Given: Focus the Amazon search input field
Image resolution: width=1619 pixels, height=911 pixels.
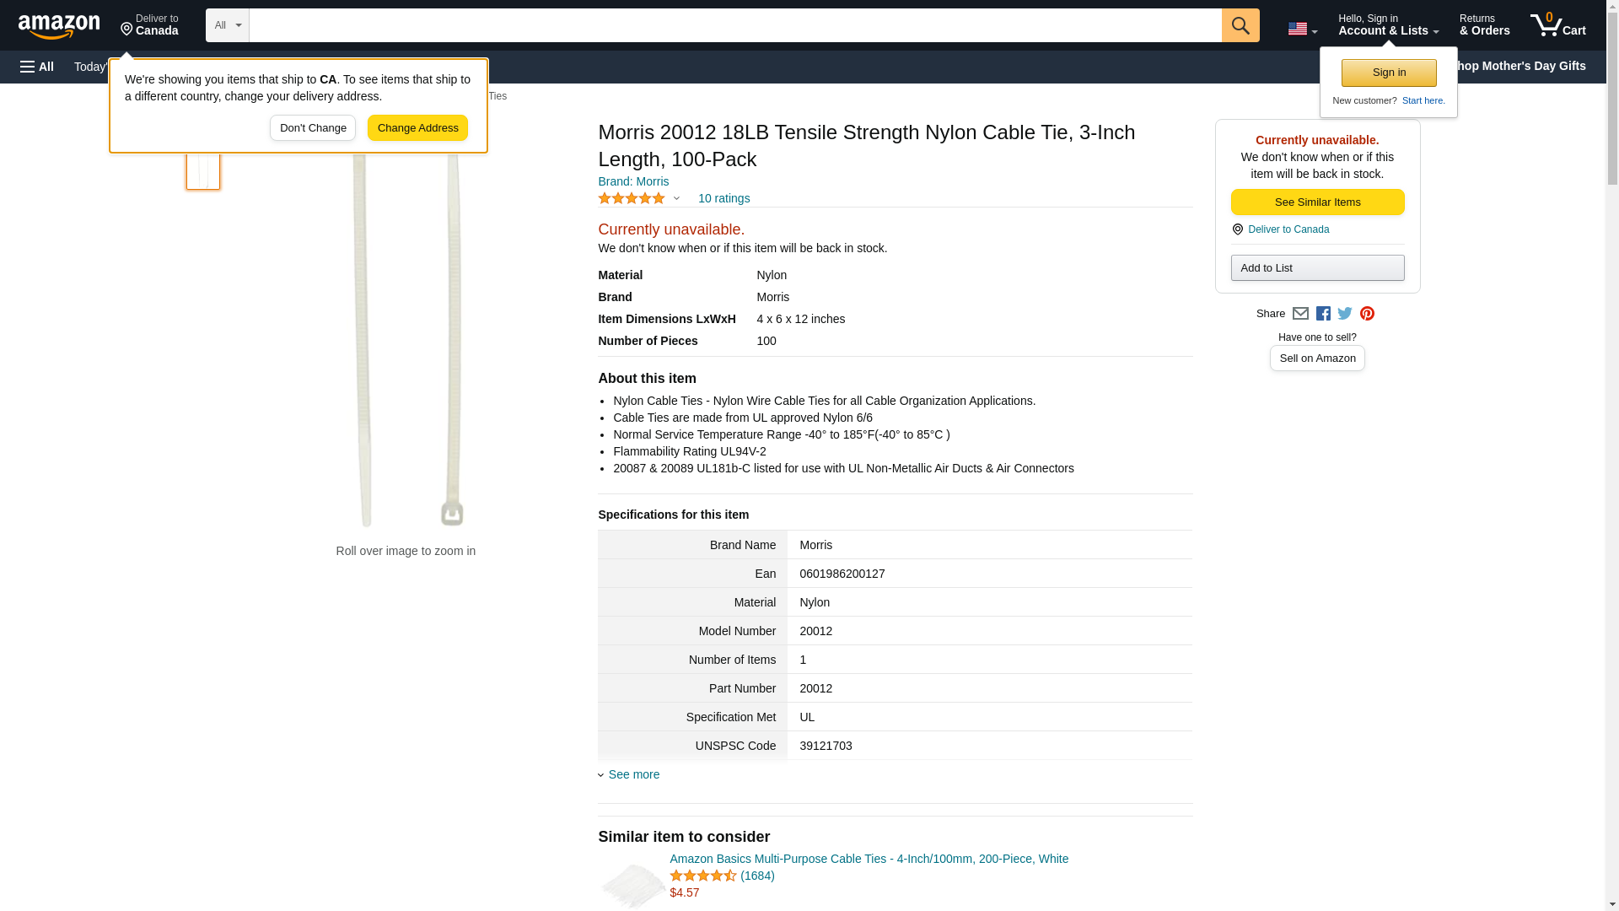Looking at the screenshot, I should tap(734, 25).
